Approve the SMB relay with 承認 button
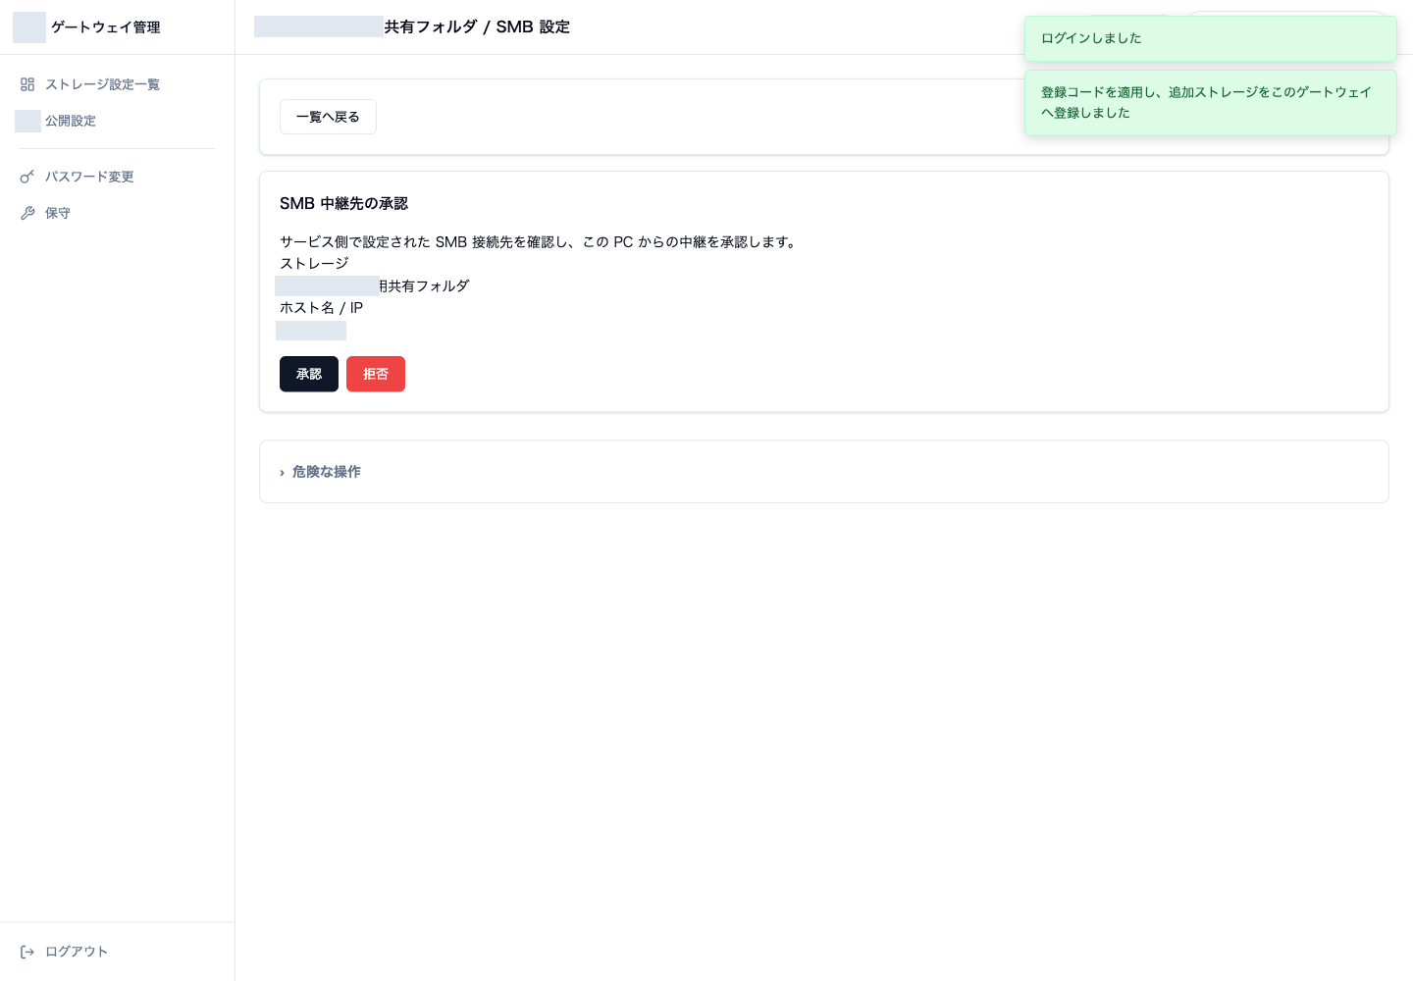 [309, 374]
